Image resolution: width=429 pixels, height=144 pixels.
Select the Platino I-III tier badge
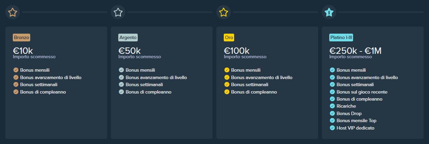(341, 37)
